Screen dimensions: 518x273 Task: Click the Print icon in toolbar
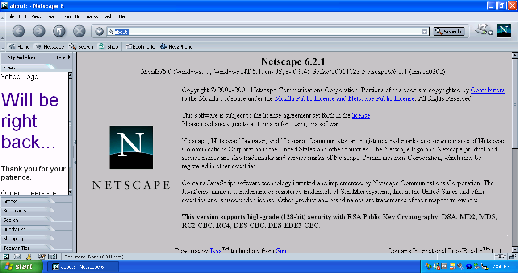(x=481, y=29)
